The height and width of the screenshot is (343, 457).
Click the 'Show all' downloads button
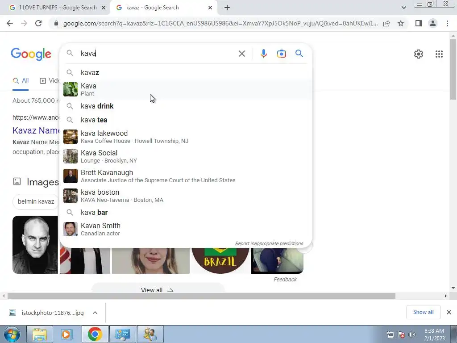pos(423,312)
